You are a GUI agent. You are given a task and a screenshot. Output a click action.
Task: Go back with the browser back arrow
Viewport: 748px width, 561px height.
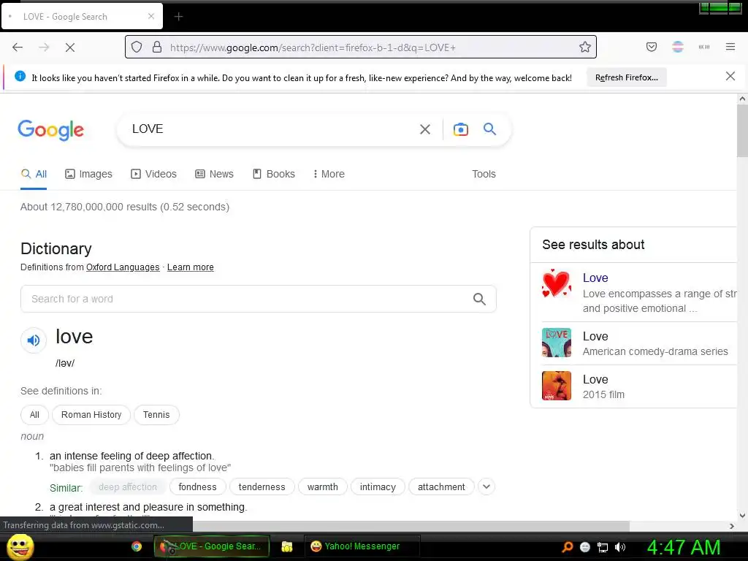(18, 47)
